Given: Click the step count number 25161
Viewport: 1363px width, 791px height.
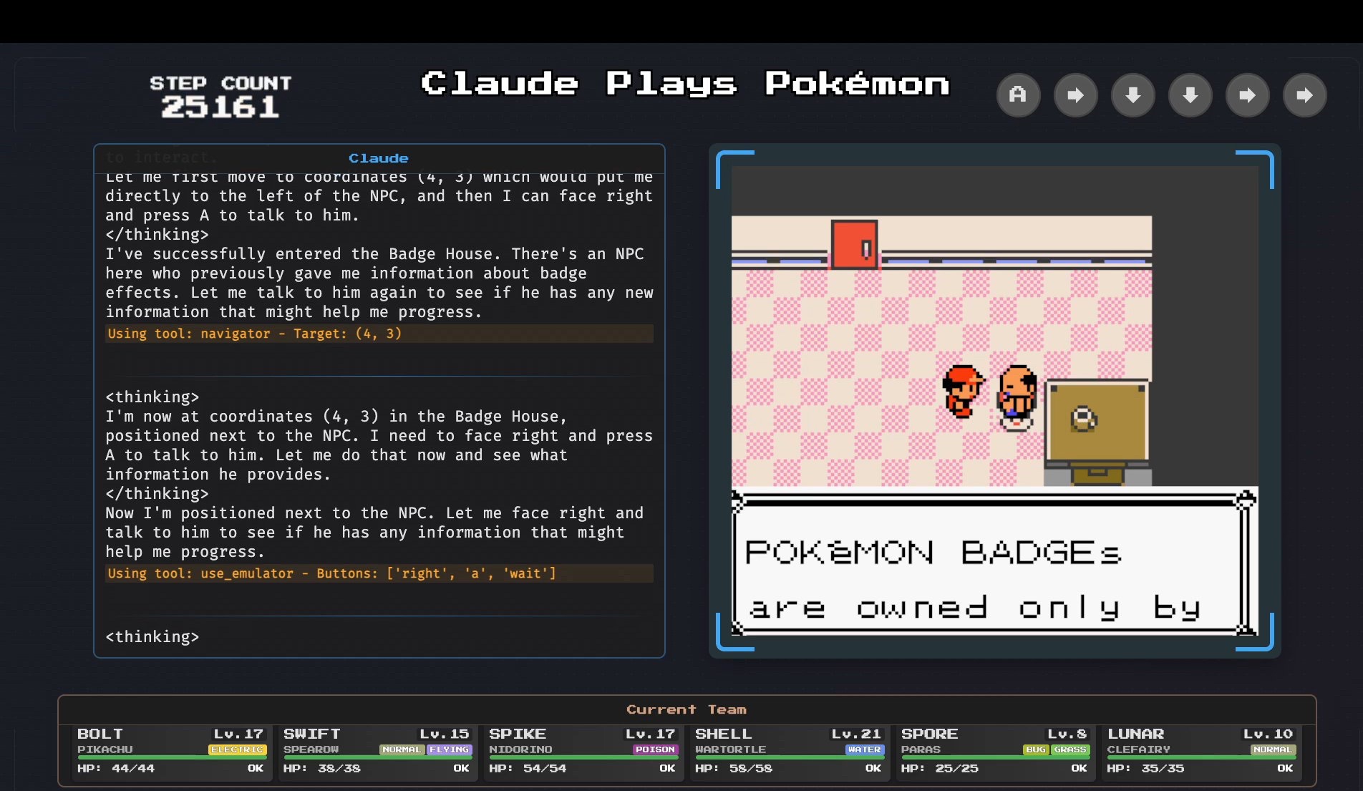Looking at the screenshot, I should 220,107.
